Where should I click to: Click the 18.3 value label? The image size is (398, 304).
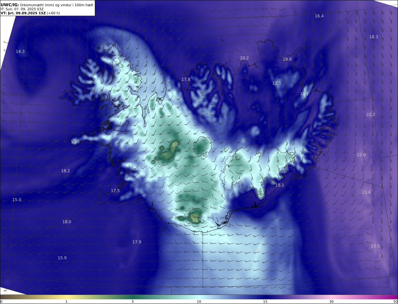374,37
